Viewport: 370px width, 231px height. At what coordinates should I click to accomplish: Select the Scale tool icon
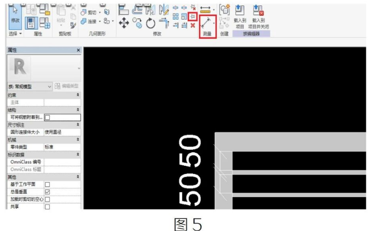coord(184,16)
